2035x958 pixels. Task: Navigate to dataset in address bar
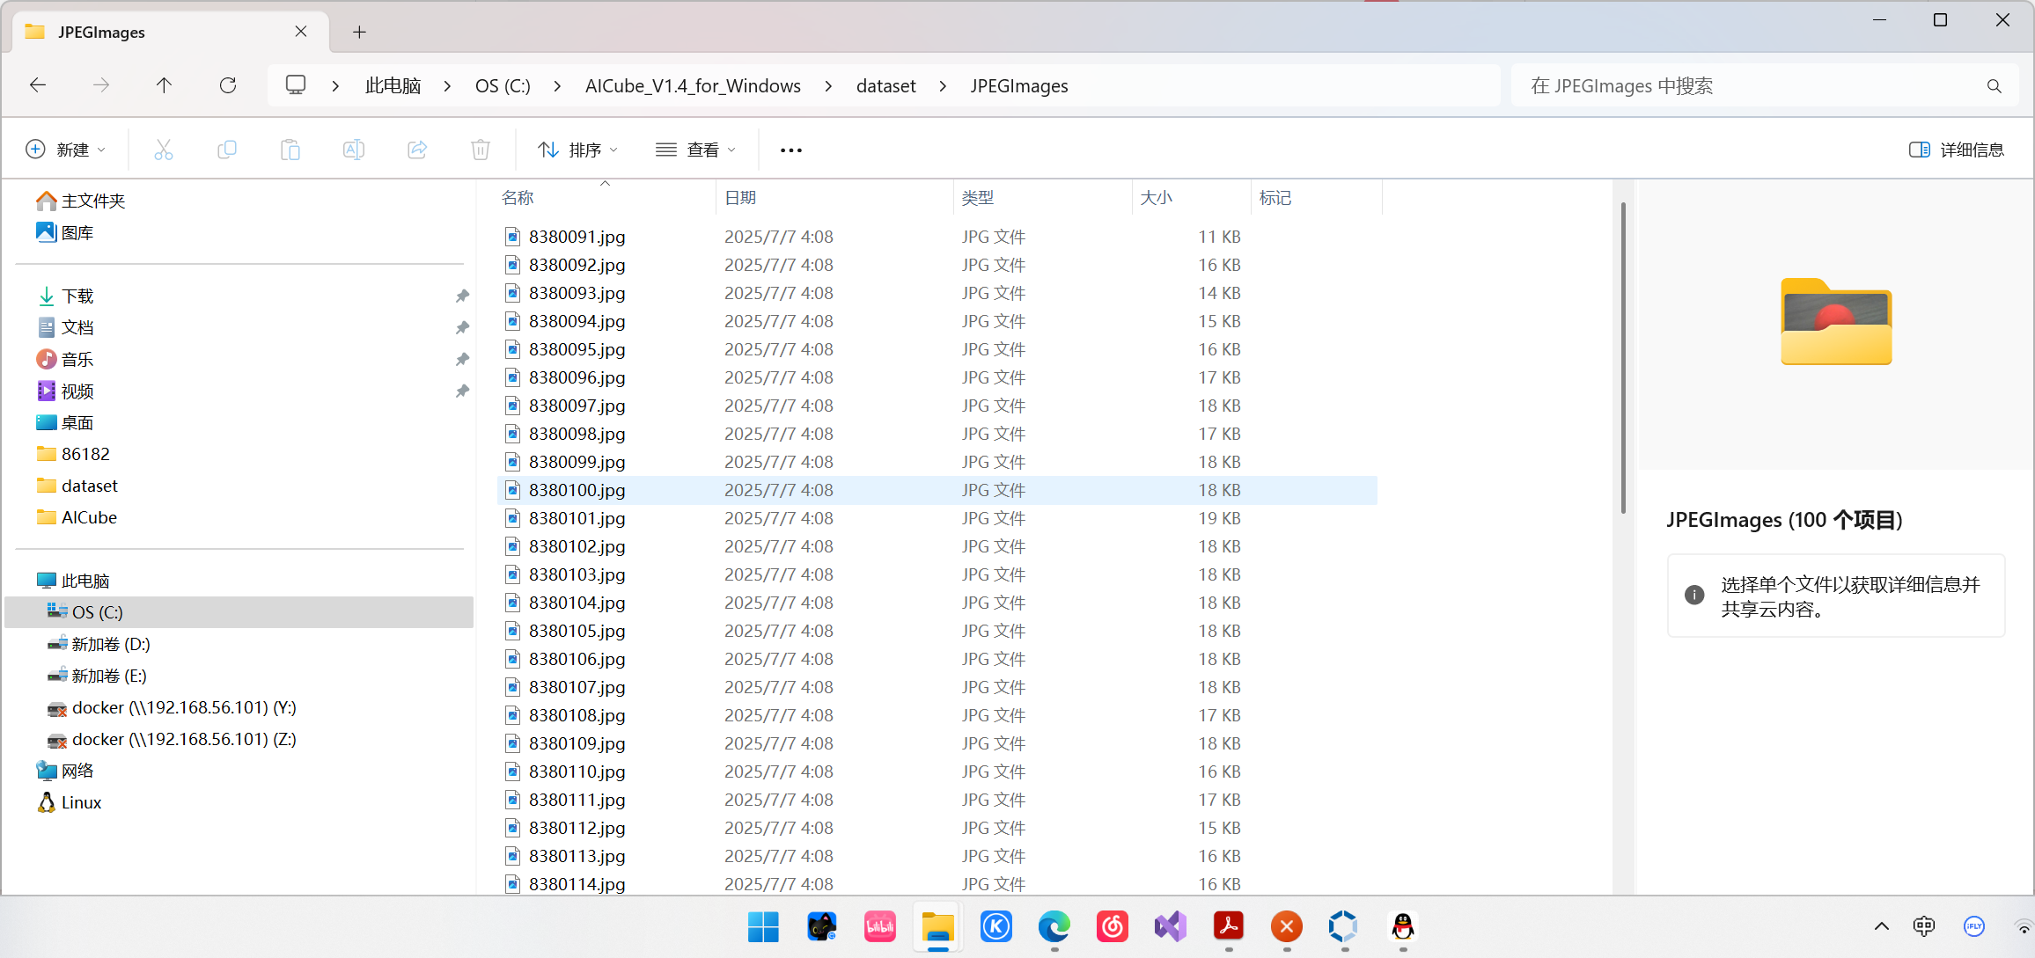(x=885, y=86)
